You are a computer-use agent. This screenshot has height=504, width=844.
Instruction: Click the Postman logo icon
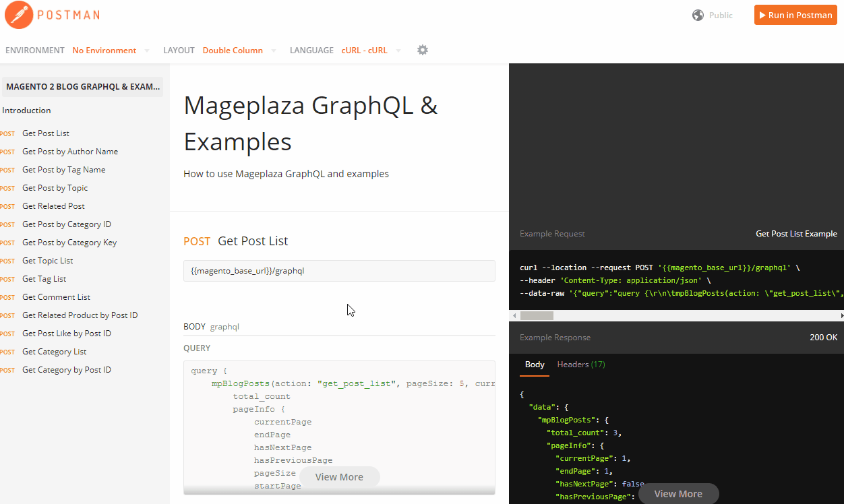point(20,15)
